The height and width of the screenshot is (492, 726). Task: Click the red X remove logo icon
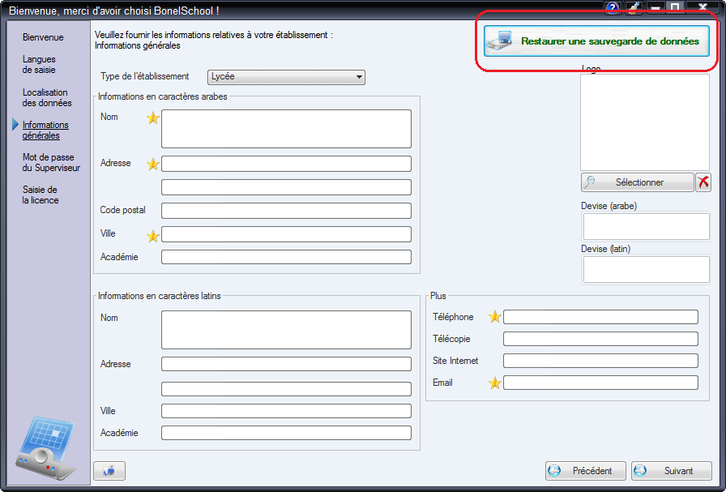tap(703, 182)
